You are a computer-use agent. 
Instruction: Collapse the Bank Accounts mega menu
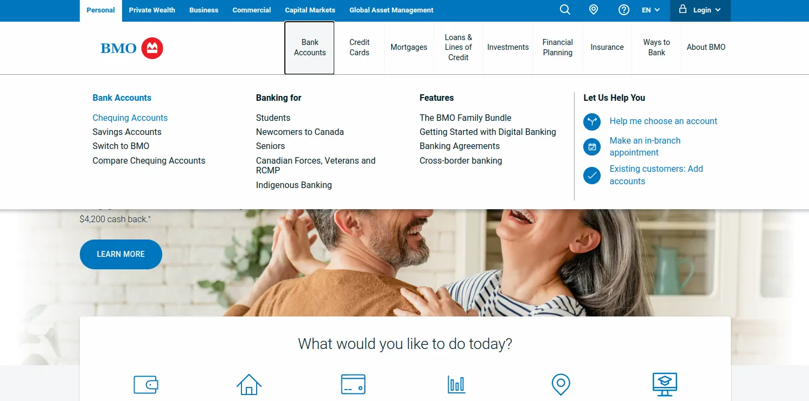pyautogui.click(x=309, y=48)
